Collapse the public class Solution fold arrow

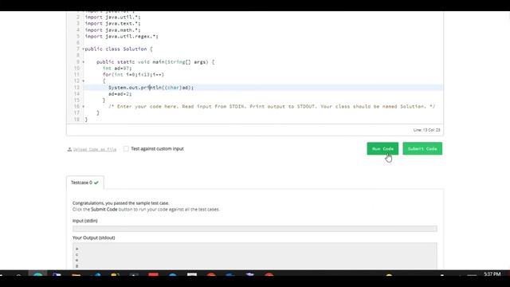[83, 49]
